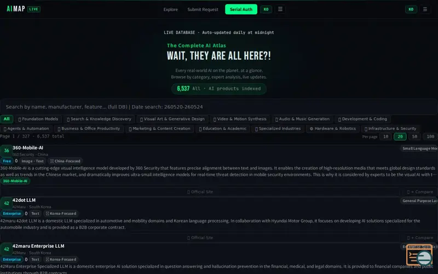Image resolution: width=438 pixels, height=274 pixels.
Task: Click the 42 avatar of 42dot LLM
Action: [x=6, y=203]
